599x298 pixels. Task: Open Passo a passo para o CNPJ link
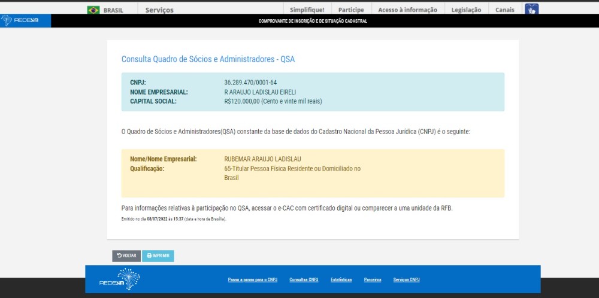coord(252,279)
